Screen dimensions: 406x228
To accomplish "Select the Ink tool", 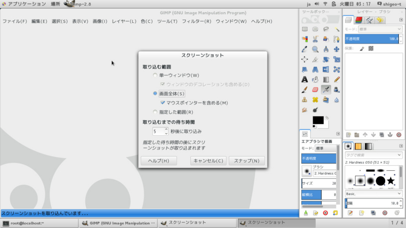I will tap(336, 90).
